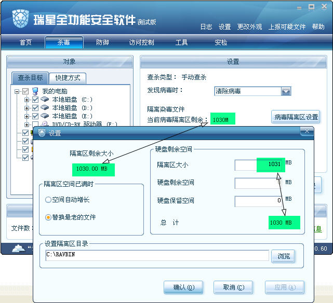This screenshot has height=303, width=333.
Task: Click the cloud icon in status bar
Action: coord(19,248)
